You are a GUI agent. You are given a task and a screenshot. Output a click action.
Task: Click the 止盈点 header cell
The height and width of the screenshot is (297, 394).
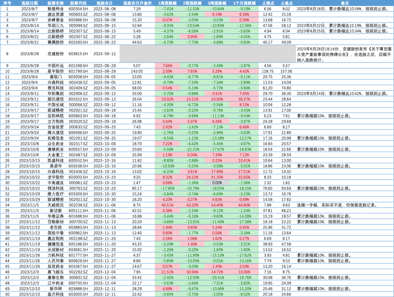(287, 3)
